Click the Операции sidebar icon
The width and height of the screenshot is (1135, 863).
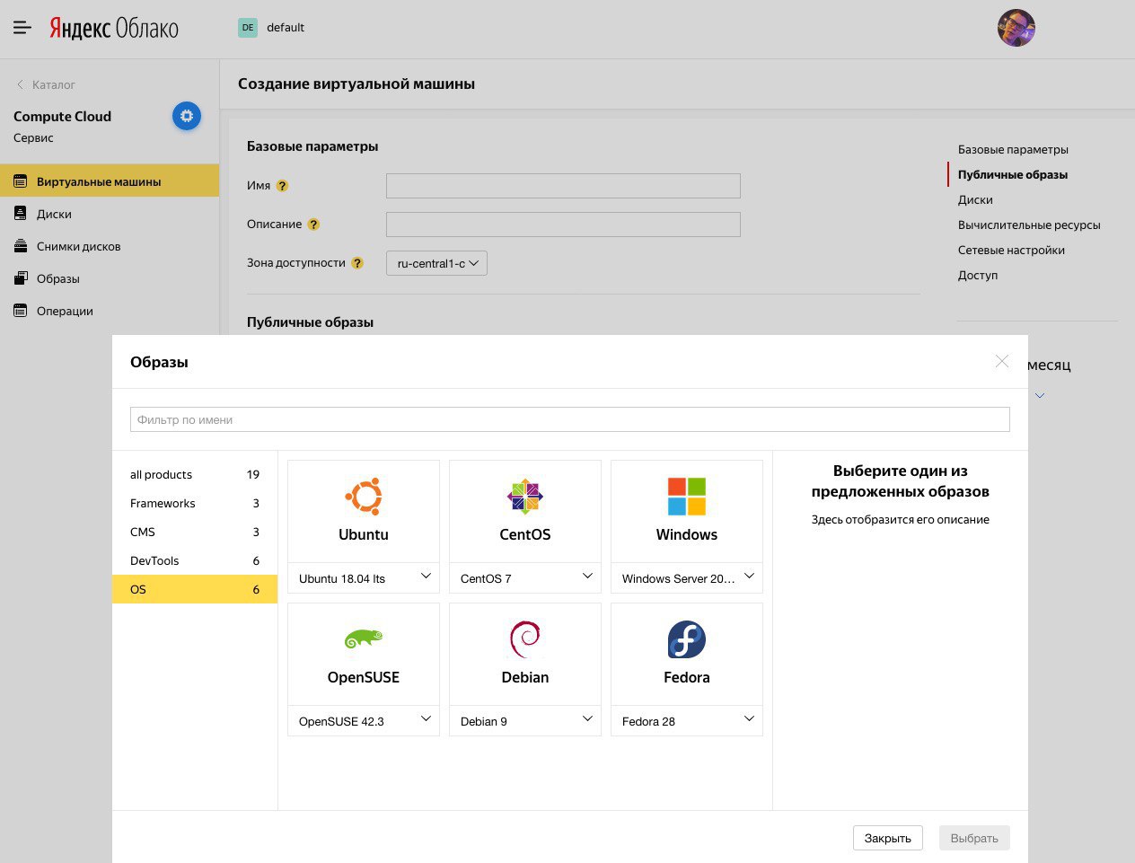21,311
